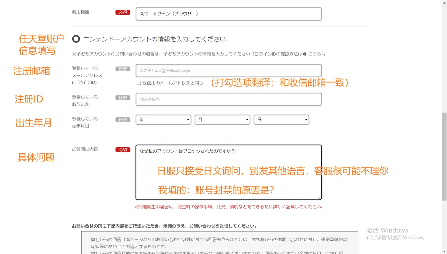
Task: Click the 必須 badge beside ご質問の内容
Action: (123, 150)
